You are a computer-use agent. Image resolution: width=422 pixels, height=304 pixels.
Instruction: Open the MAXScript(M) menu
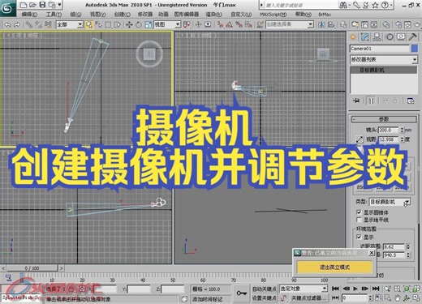tap(273, 15)
